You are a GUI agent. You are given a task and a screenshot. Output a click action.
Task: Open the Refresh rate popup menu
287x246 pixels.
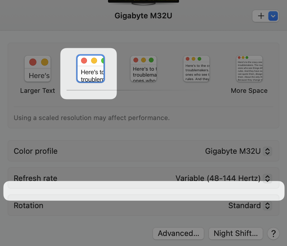pyautogui.click(x=224, y=178)
